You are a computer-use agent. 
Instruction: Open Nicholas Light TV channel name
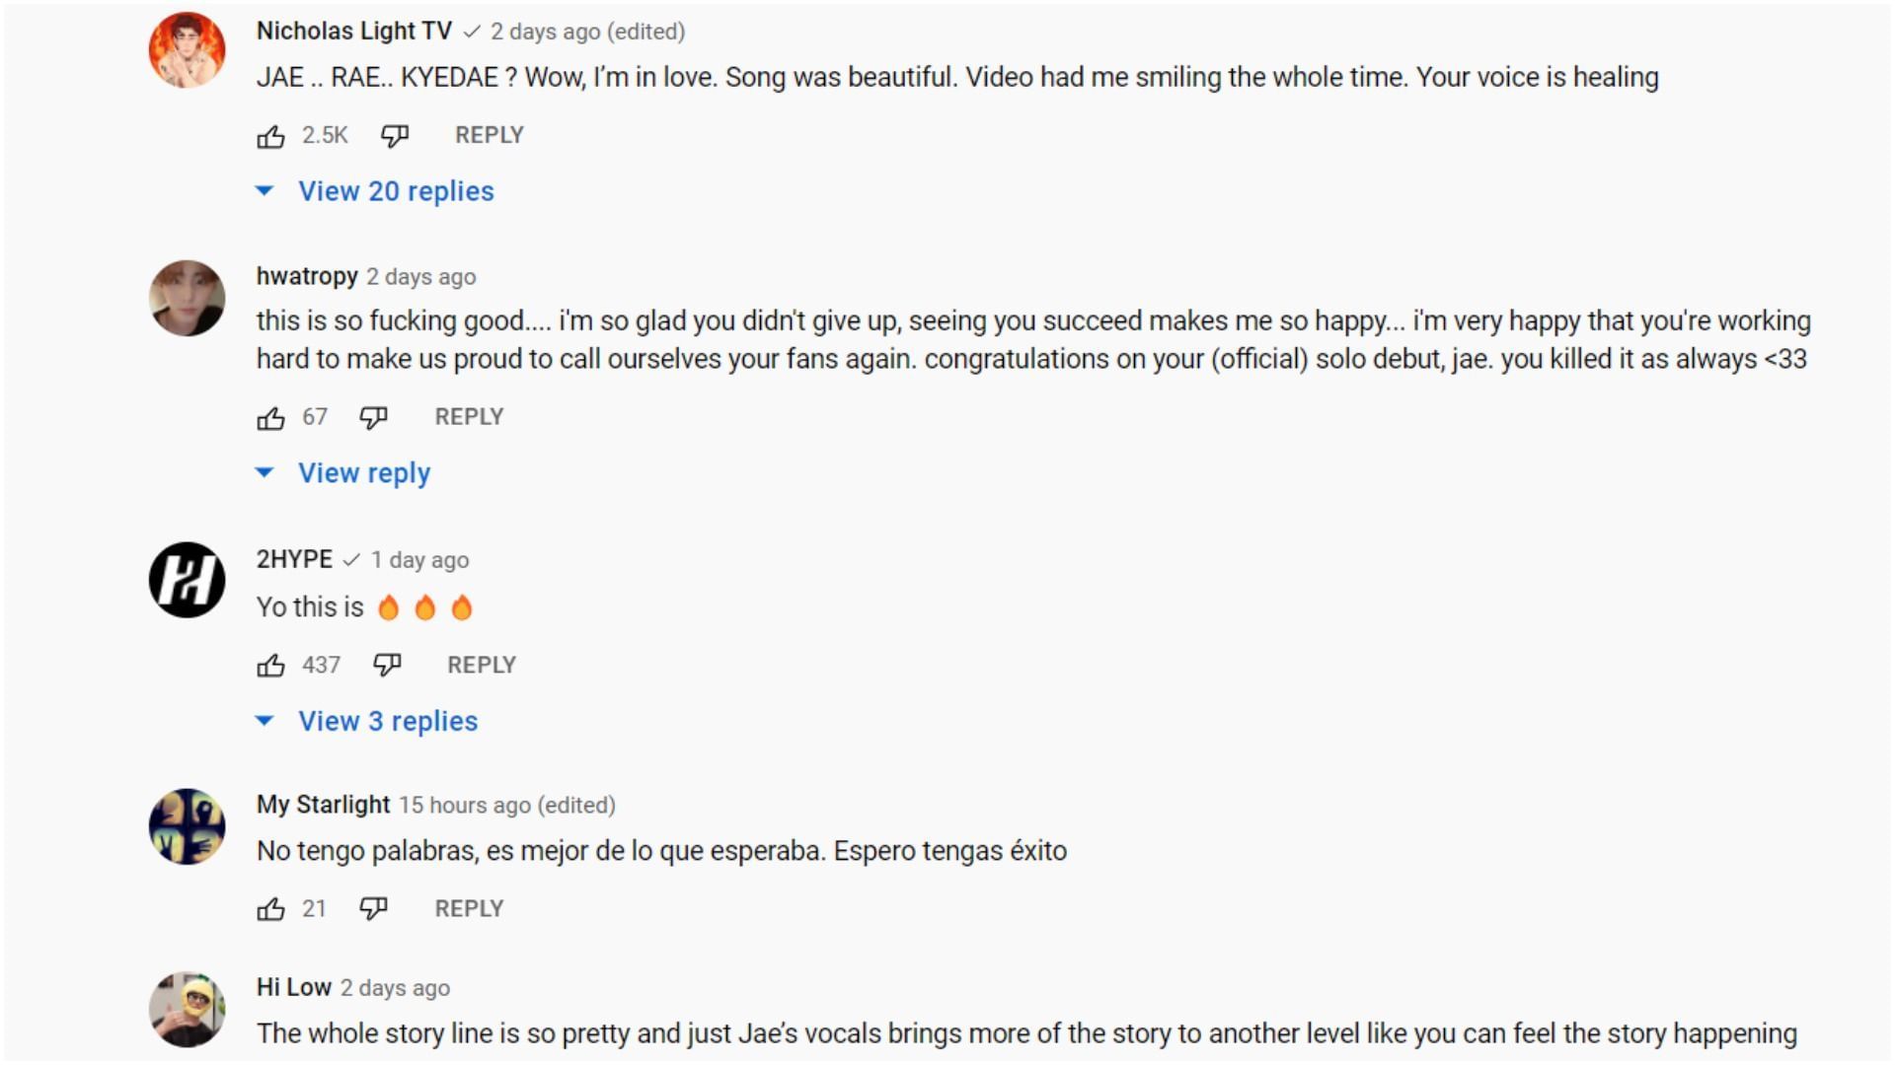click(x=353, y=32)
